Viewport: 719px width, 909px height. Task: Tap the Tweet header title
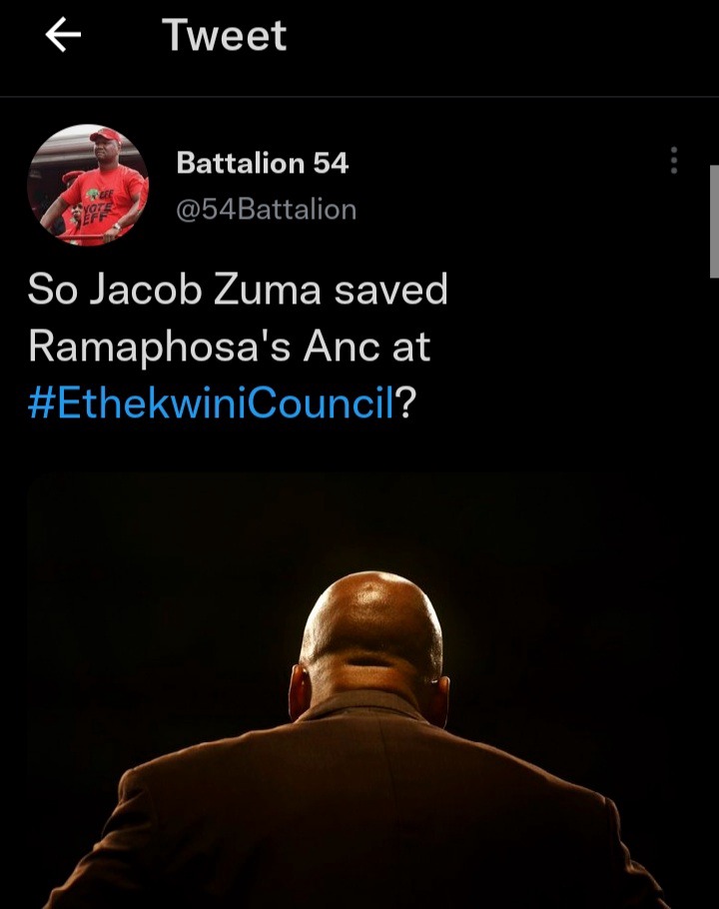click(x=225, y=35)
